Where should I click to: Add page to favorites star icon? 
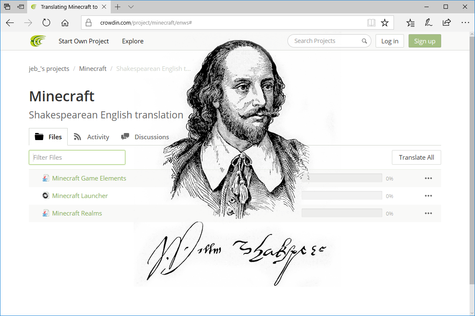pos(385,23)
